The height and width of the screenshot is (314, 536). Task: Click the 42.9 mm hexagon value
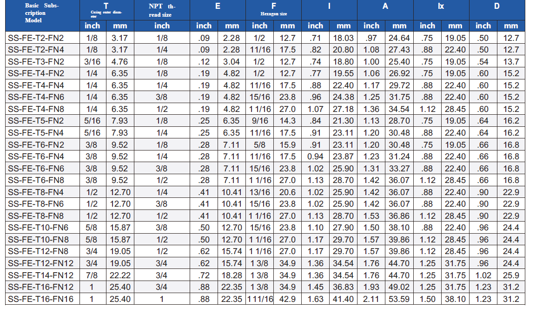point(287,299)
